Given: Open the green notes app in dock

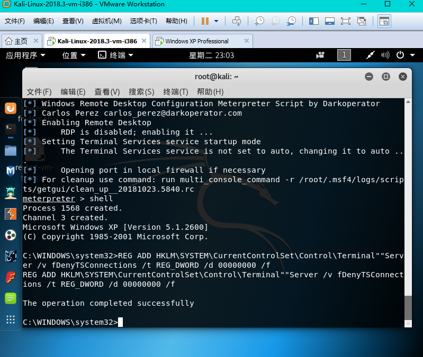Looking at the screenshot, I should (x=11, y=298).
